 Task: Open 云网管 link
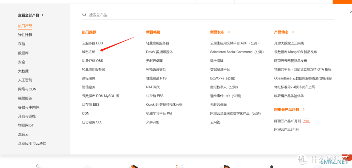tap(215, 122)
